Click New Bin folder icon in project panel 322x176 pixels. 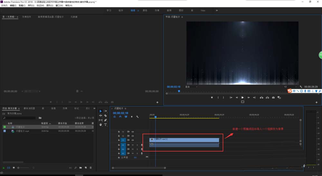(81, 168)
